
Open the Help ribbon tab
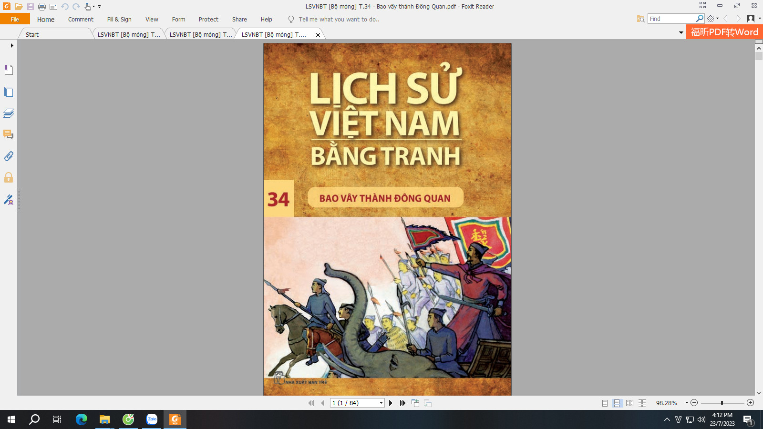(x=266, y=20)
